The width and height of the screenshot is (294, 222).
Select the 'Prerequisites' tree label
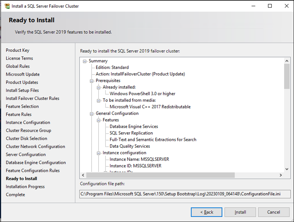[x=108, y=81]
